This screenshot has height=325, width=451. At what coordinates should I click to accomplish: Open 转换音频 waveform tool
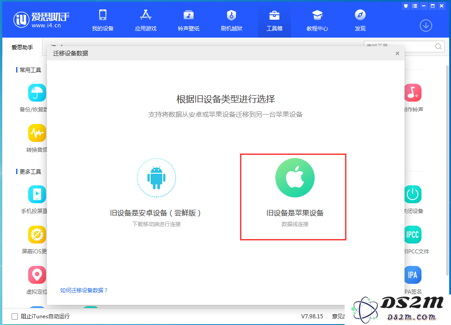point(37,133)
